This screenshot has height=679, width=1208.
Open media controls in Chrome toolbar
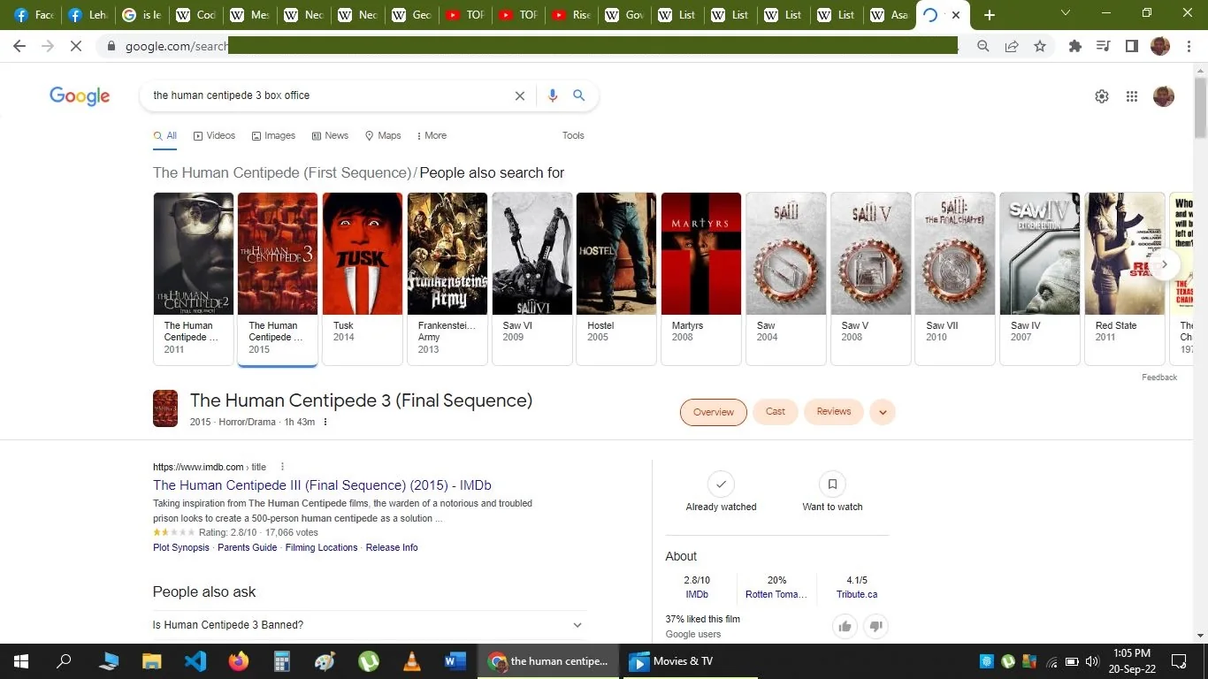pyautogui.click(x=1104, y=46)
